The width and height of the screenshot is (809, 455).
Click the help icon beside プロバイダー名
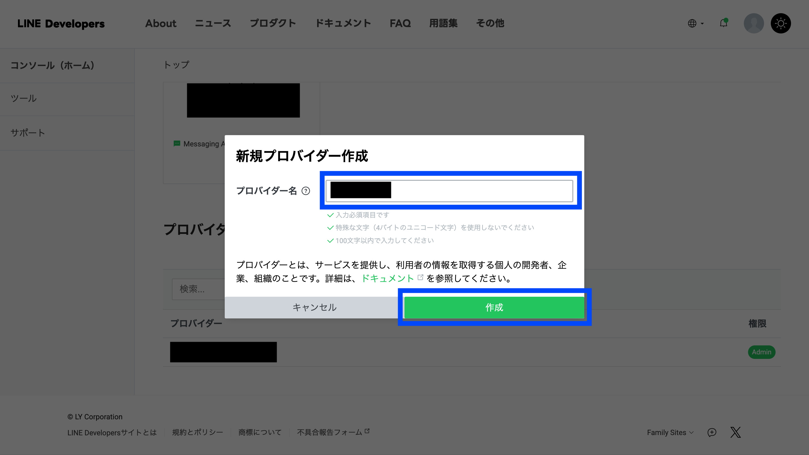[306, 191]
